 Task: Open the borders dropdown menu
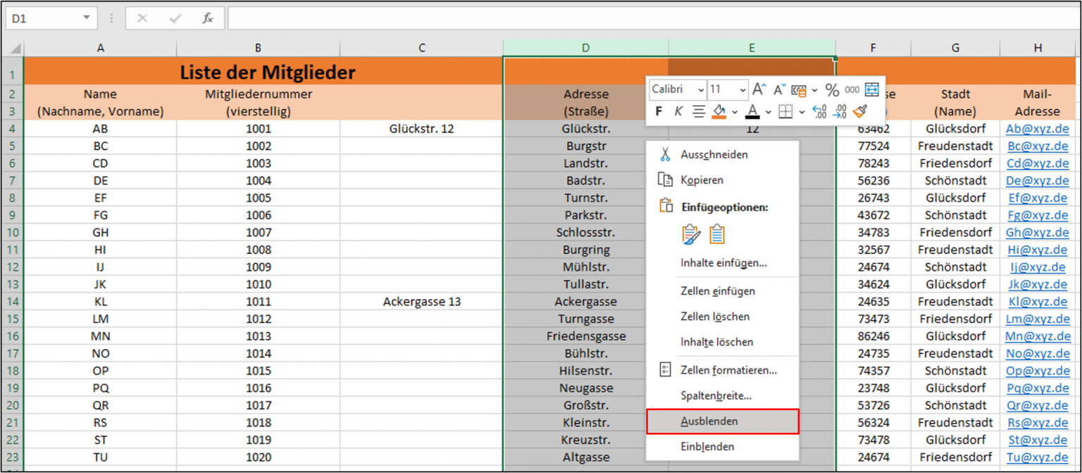point(802,112)
